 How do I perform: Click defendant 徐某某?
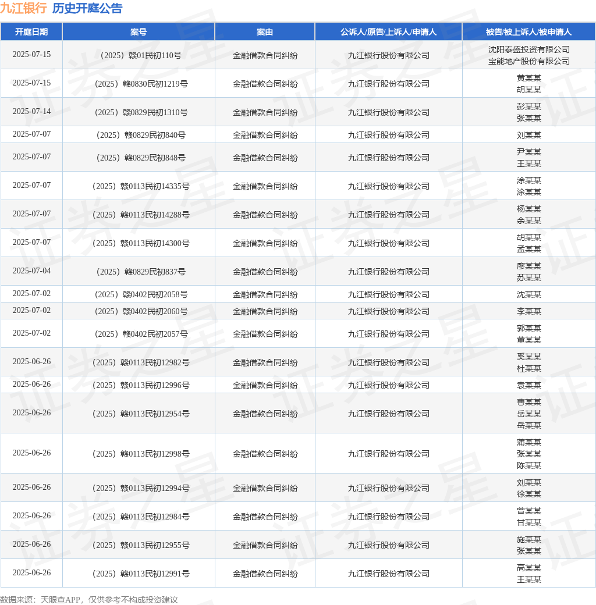click(x=529, y=494)
